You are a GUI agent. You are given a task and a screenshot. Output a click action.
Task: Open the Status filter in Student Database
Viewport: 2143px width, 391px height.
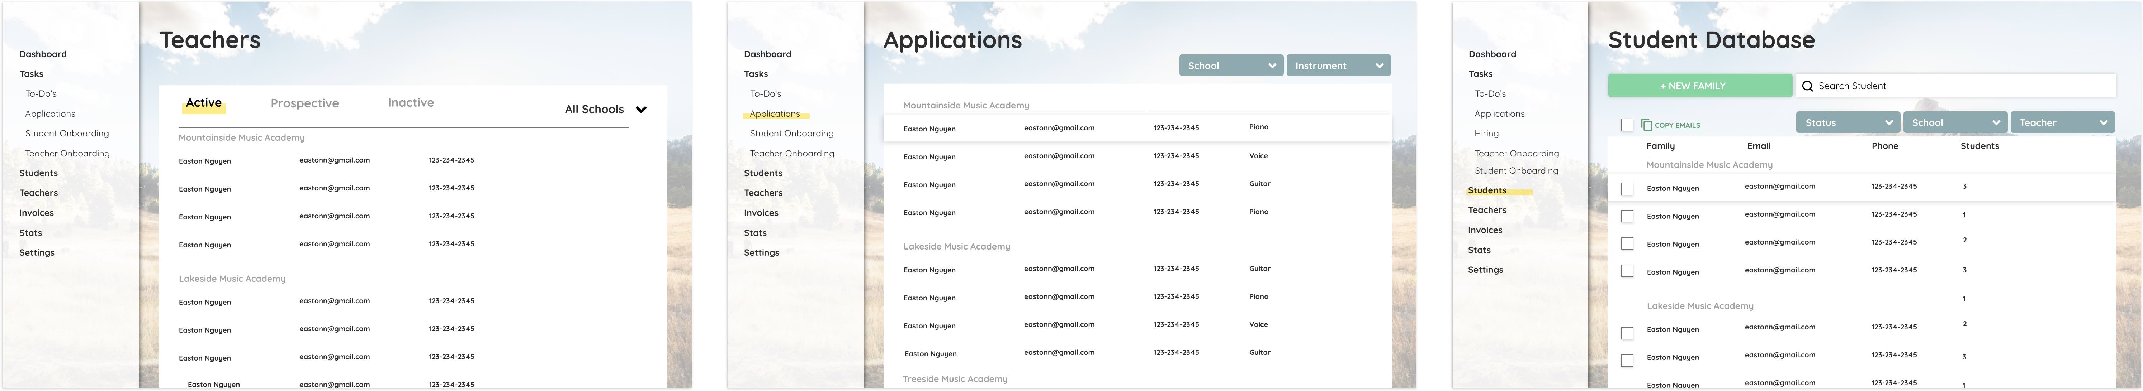[1848, 123]
